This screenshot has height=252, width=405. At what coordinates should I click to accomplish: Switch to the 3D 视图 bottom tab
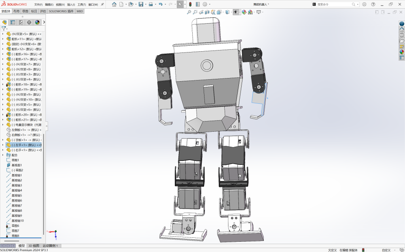[x=34, y=246]
